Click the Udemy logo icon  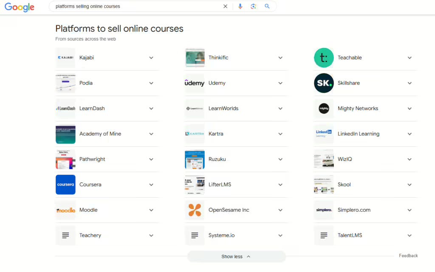(195, 83)
